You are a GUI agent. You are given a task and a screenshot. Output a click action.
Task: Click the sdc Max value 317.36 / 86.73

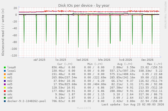point(151,94)
